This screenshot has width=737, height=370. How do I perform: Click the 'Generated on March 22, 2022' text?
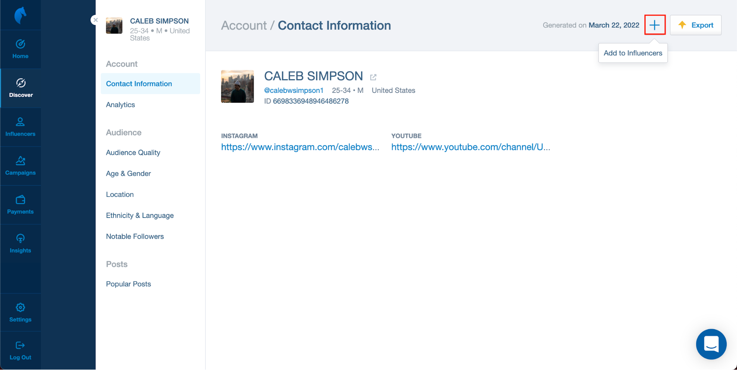tap(591, 25)
